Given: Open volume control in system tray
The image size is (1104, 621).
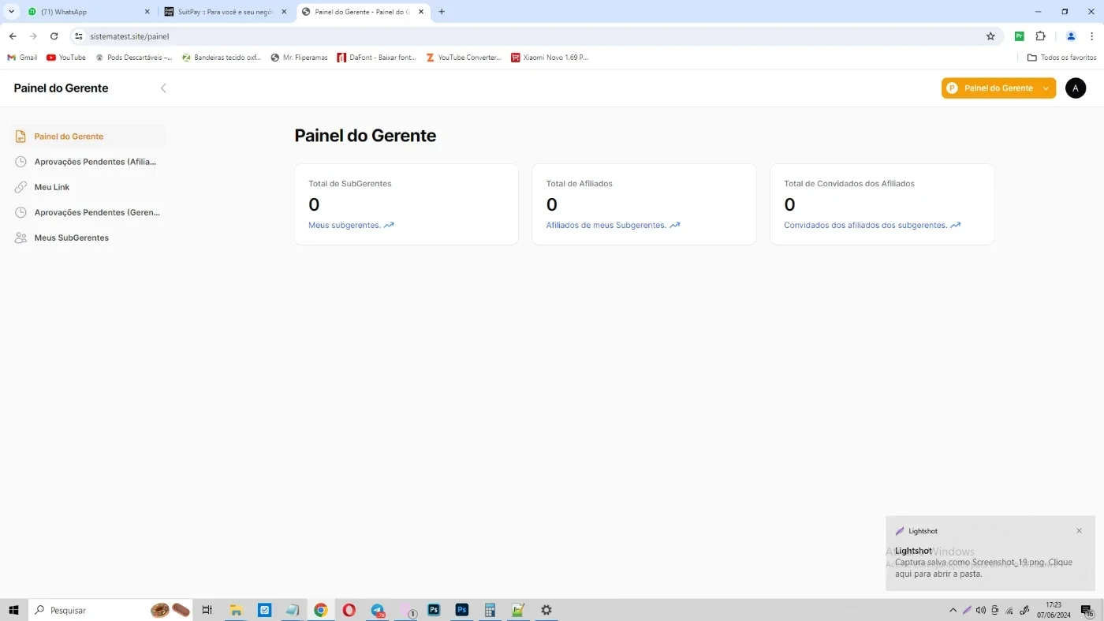Looking at the screenshot, I should [x=980, y=610].
